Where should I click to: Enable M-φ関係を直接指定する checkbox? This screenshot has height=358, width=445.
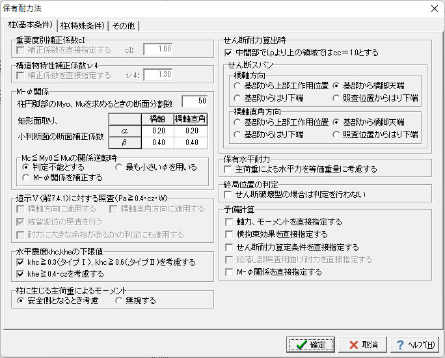[x=274, y=272]
